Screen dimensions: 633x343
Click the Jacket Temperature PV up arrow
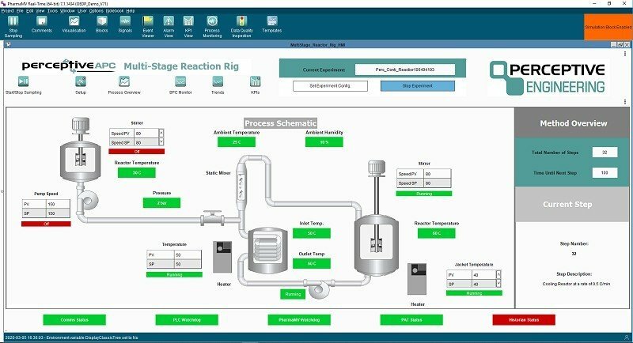(498, 274)
